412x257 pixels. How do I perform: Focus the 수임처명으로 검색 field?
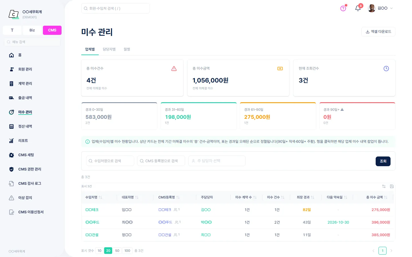click(110, 161)
